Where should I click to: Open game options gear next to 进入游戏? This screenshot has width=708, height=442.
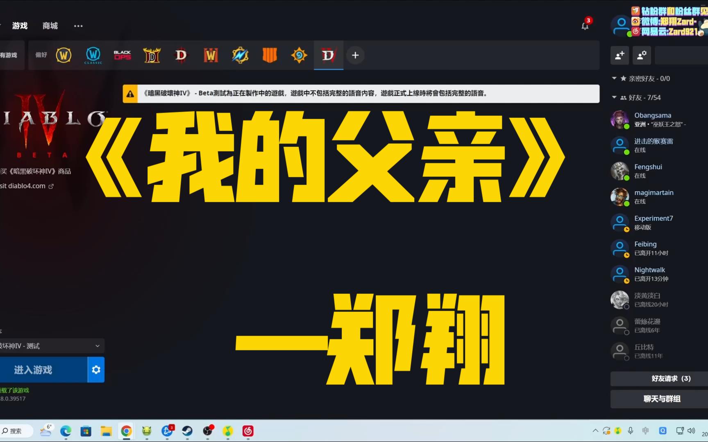96,370
